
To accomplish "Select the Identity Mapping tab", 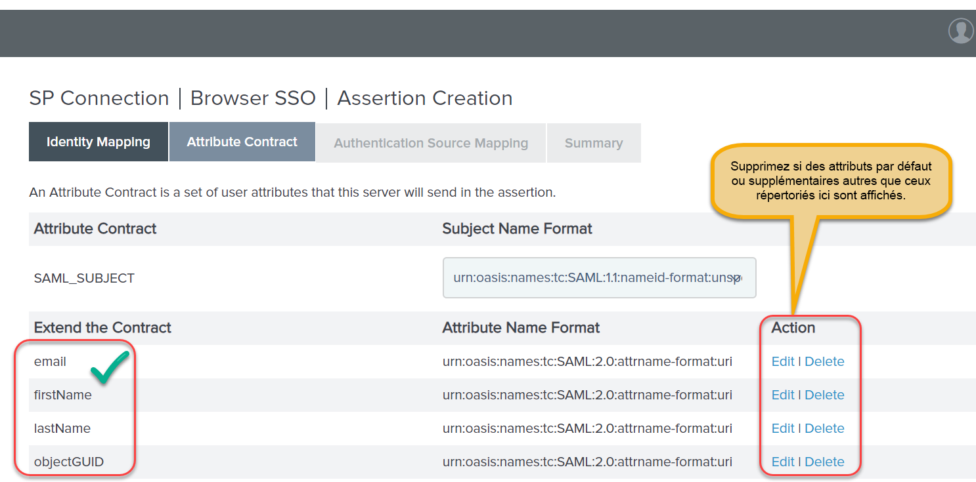I will [98, 141].
